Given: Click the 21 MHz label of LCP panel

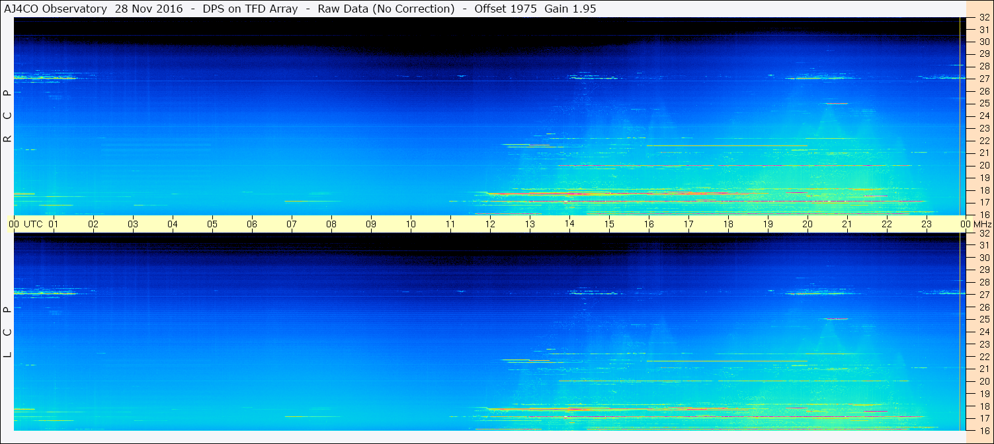Looking at the screenshot, I should point(984,369).
